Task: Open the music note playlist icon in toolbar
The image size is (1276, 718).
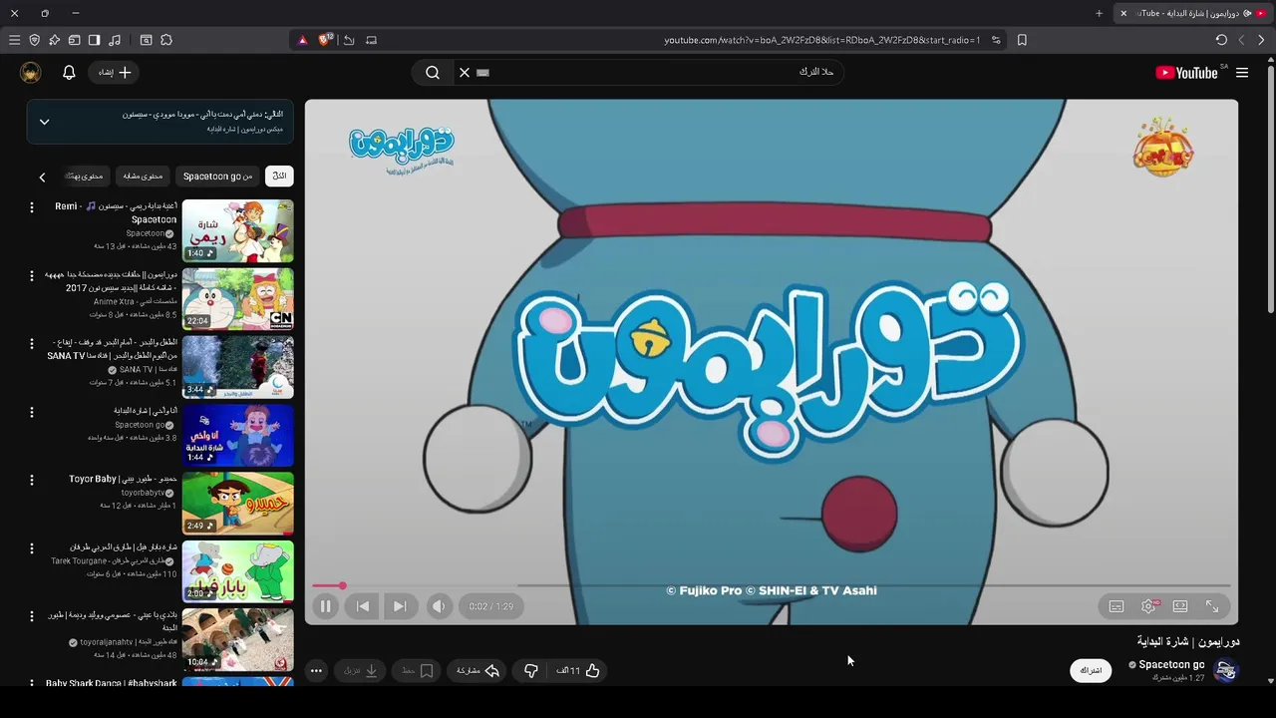Action: 115,40
